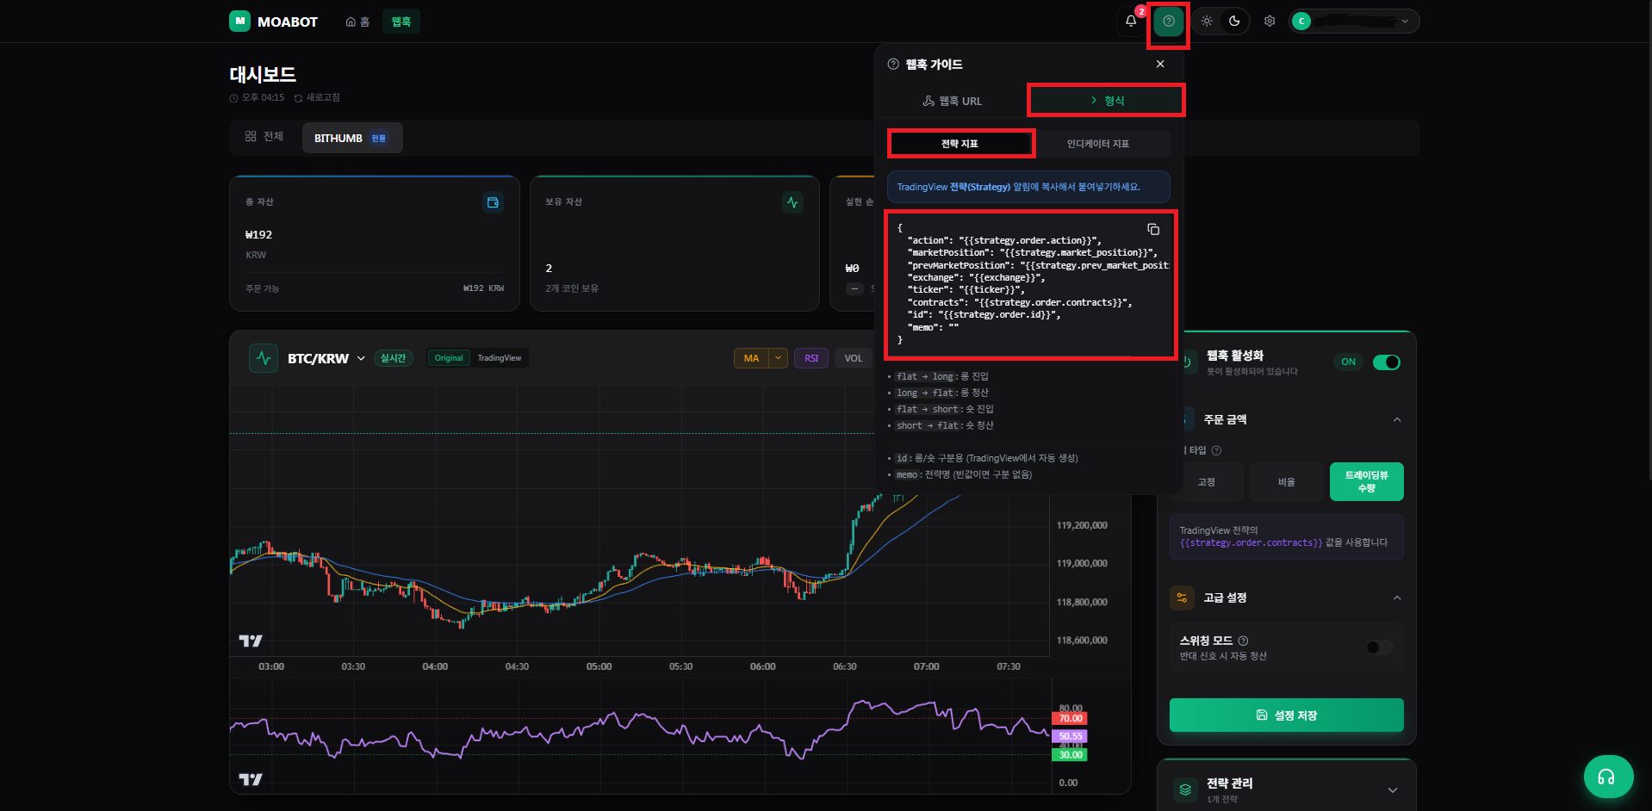Screen dimensions: 1652x811
Task: Click the '2개 코인 보유' text
Action: pos(572,288)
